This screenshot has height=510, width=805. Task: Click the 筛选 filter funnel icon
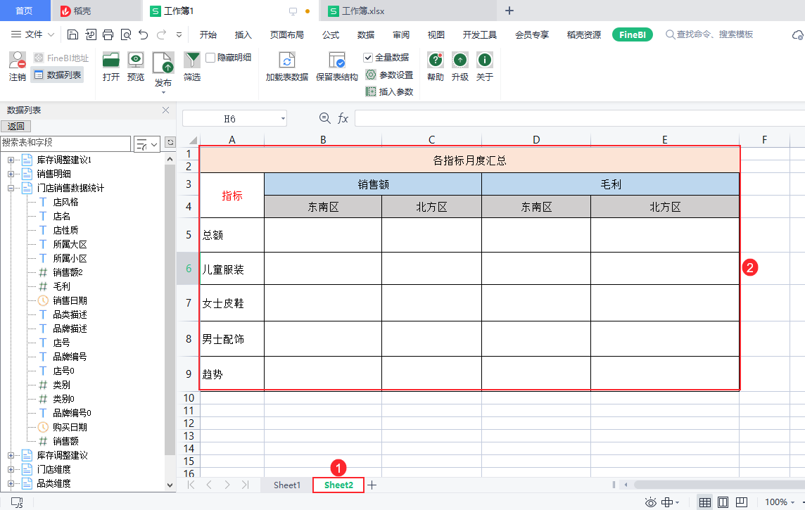click(192, 60)
